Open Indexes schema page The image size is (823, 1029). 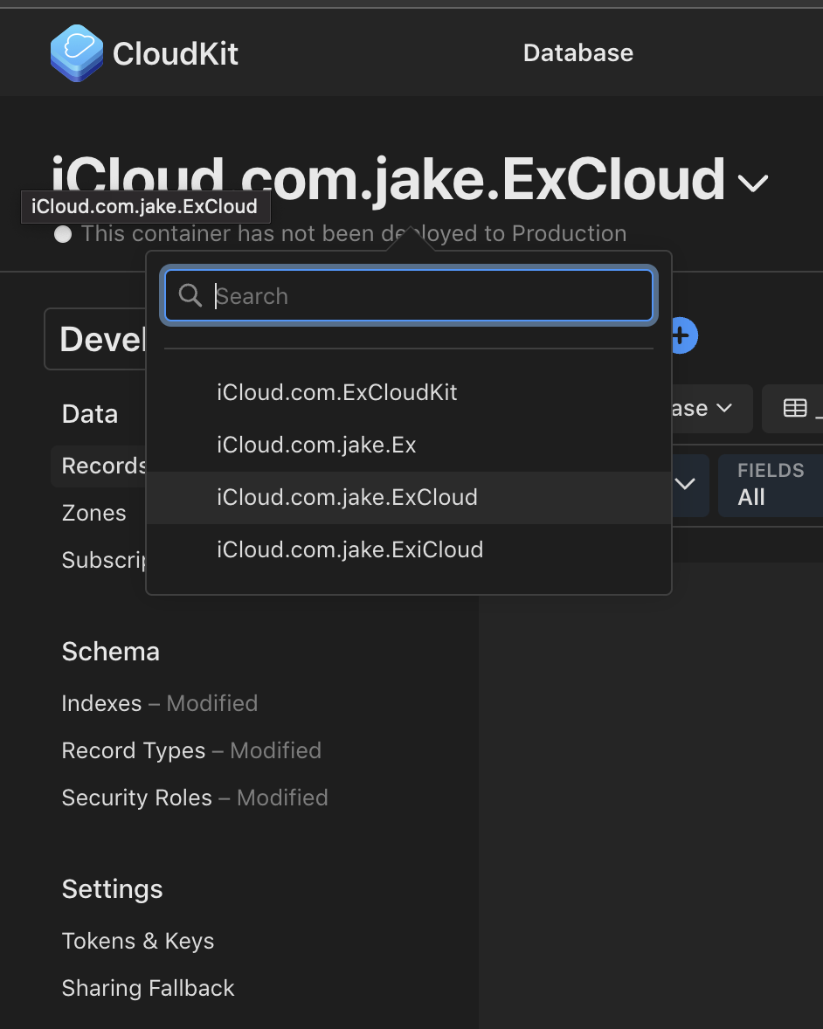click(x=160, y=703)
